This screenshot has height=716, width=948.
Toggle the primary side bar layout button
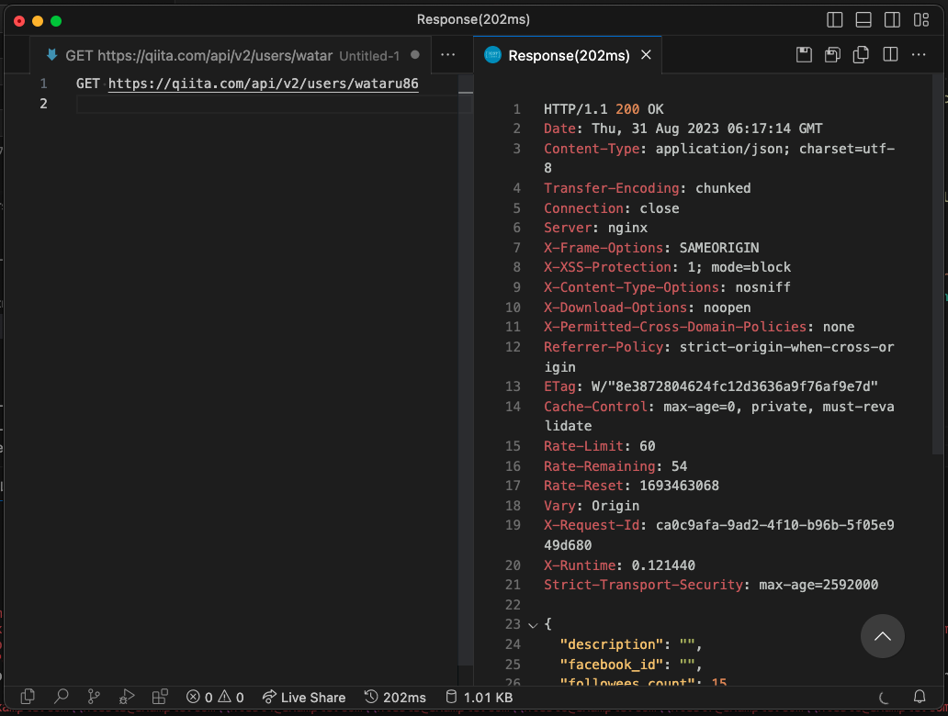pyautogui.click(x=835, y=20)
